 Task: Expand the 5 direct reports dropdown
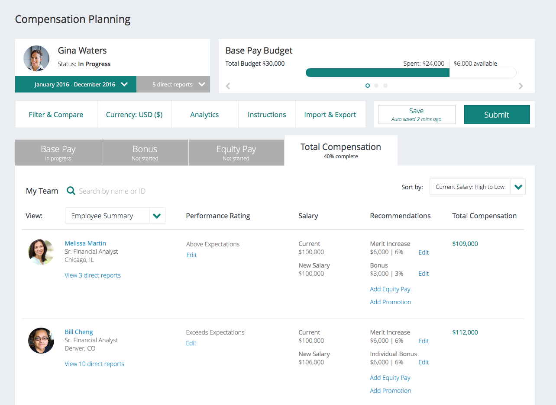click(x=173, y=84)
